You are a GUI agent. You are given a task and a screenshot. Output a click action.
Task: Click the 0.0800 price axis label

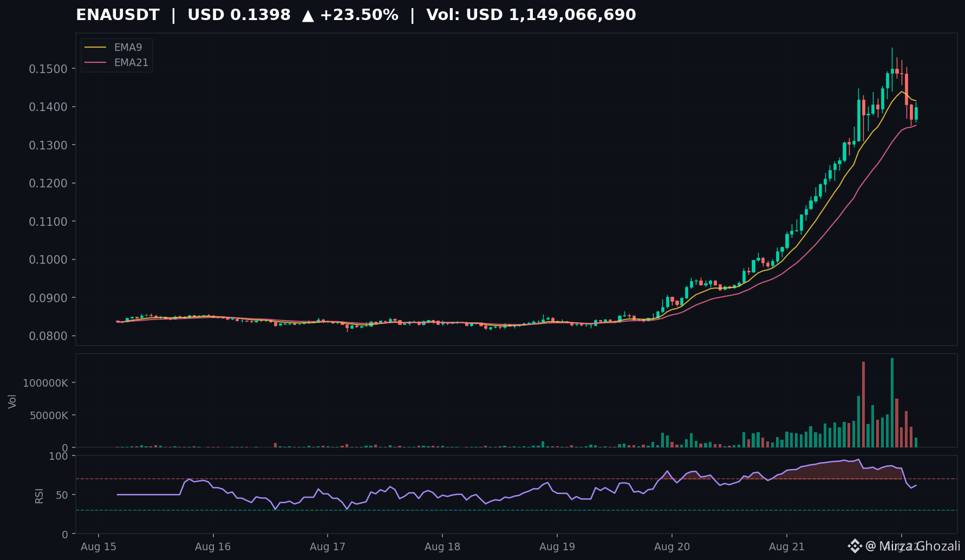[48, 336]
